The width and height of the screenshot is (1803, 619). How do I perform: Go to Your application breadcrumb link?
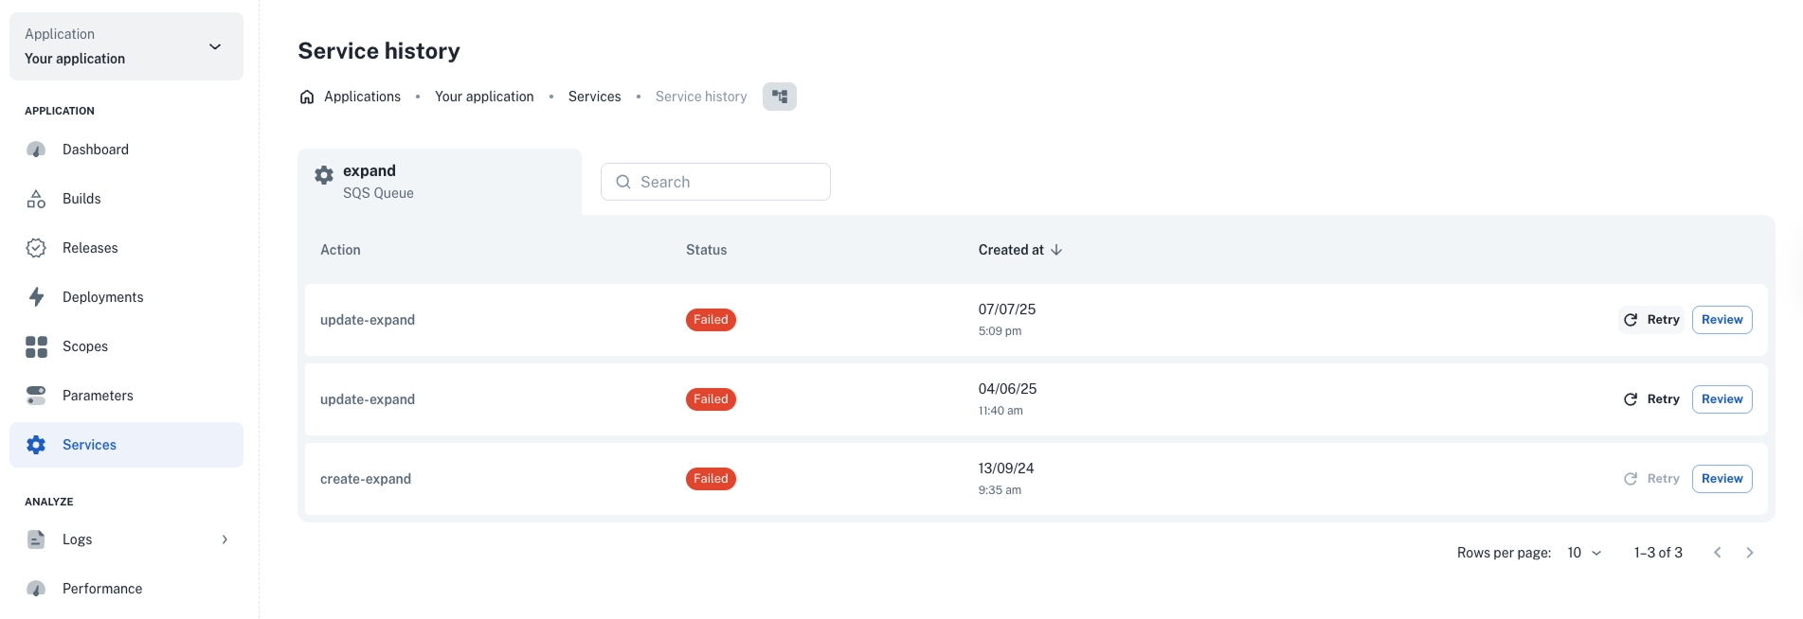coord(484,97)
